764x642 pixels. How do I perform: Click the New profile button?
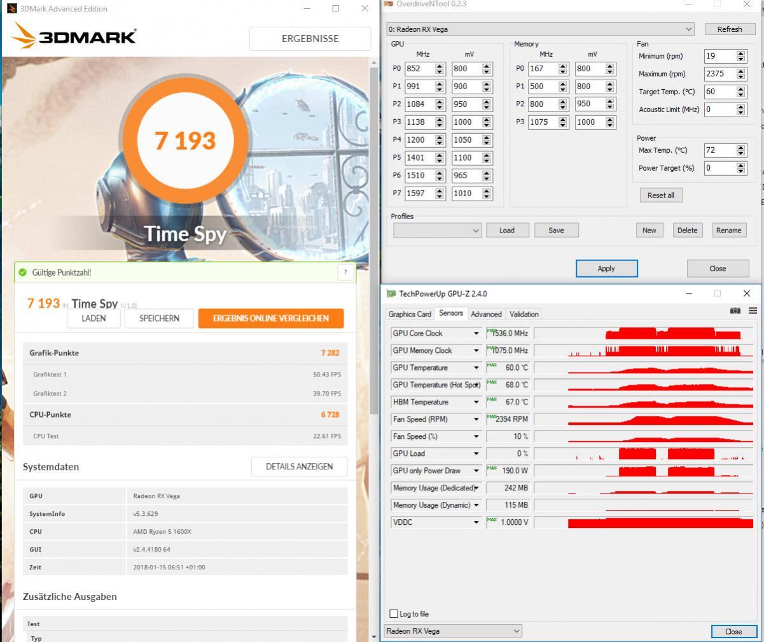point(649,230)
